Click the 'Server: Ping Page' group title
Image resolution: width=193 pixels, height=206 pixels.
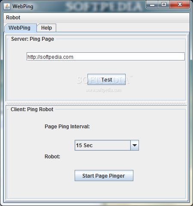pos(33,39)
